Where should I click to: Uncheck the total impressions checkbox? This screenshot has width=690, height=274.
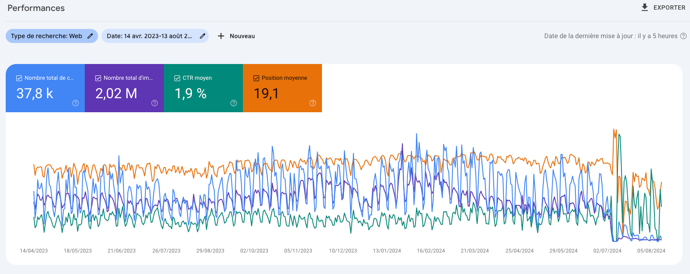pos(98,78)
